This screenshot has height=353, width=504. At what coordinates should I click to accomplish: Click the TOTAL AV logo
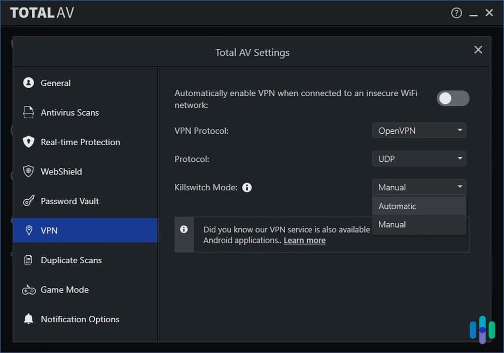[42, 13]
